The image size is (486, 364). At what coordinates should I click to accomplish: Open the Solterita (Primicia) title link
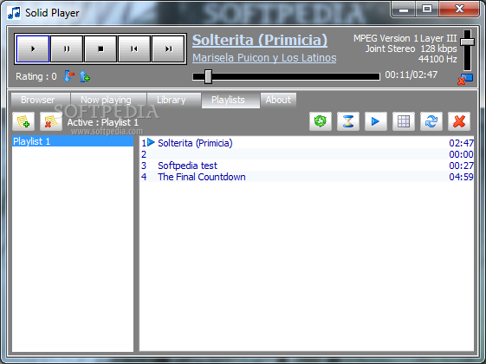(260, 40)
